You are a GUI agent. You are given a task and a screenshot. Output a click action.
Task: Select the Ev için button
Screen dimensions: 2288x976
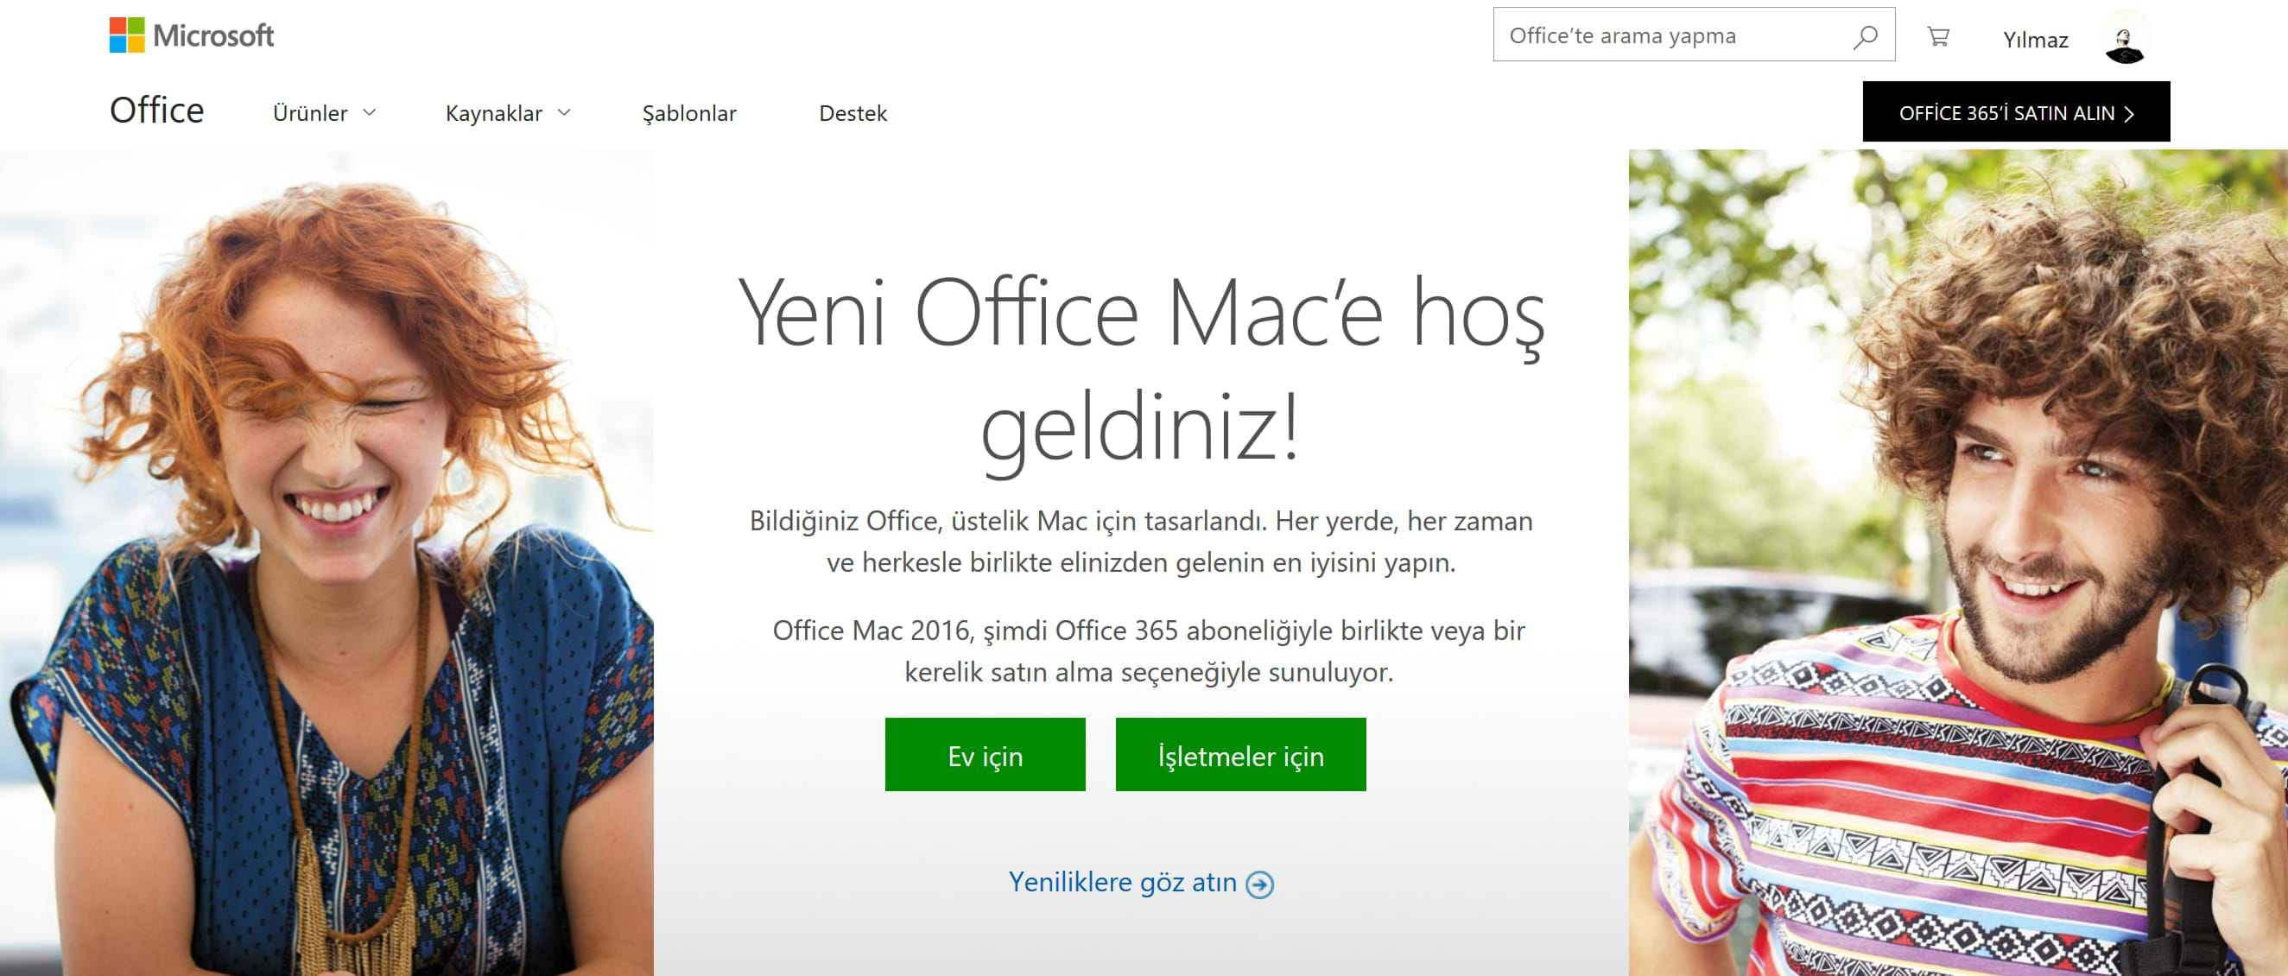pyautogui.click(x=985, y=755)
